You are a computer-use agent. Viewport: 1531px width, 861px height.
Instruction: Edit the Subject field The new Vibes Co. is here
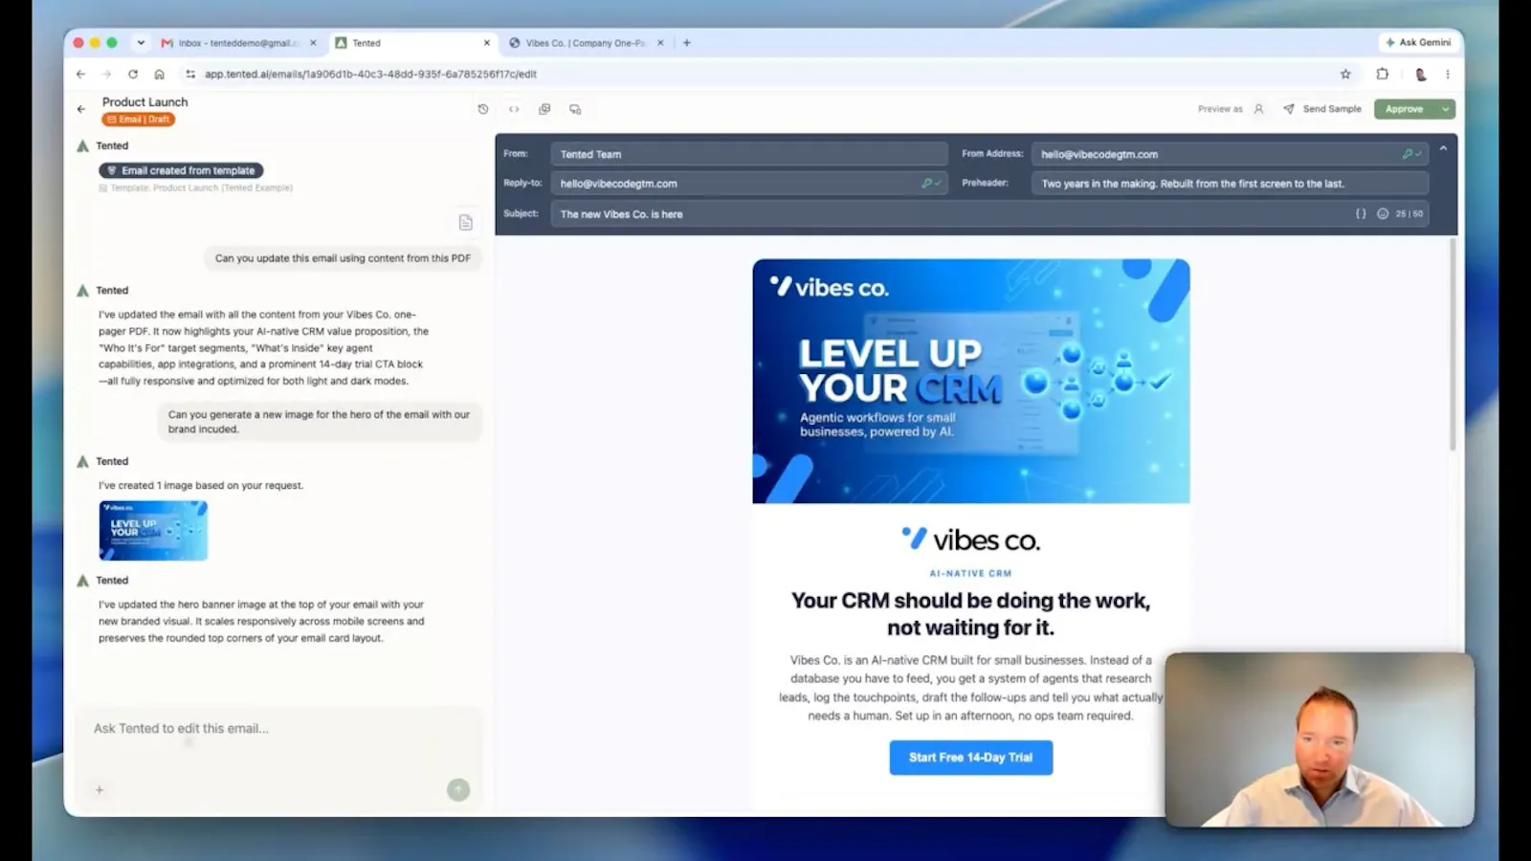pyautogui.click(x=989, y=214)
